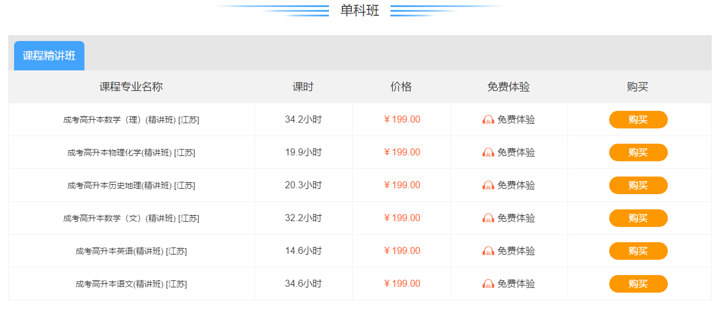Click 免费体验 text for 语文 course

(516, 284)
